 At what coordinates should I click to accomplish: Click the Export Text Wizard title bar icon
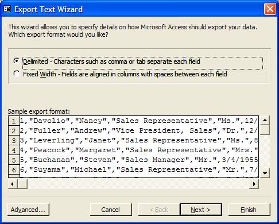[7, 9]
